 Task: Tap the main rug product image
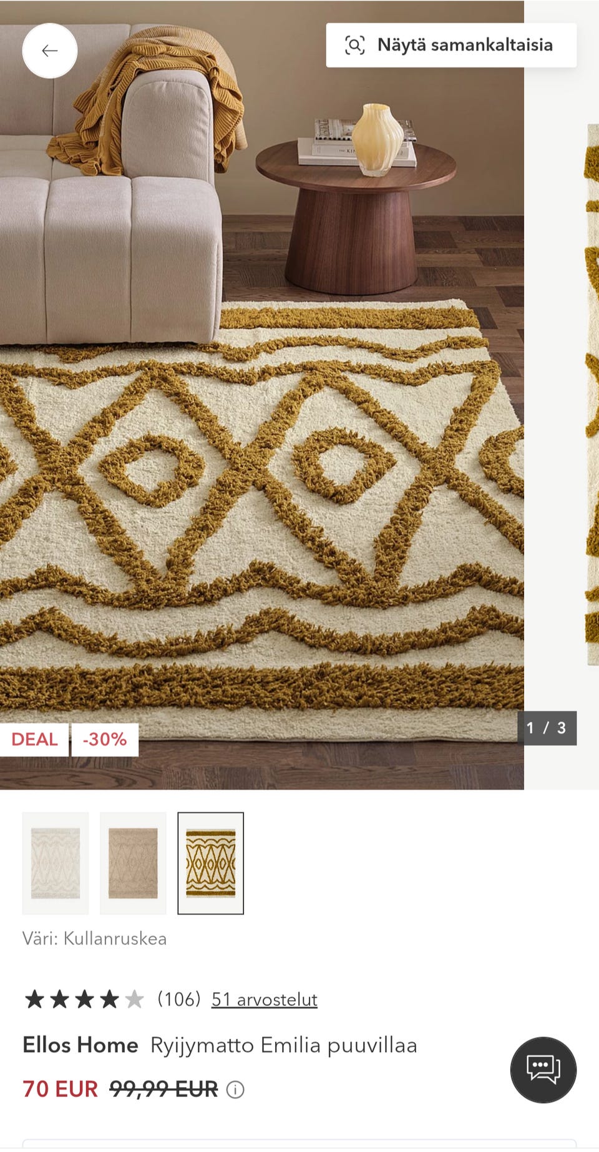tap(262, 395)
